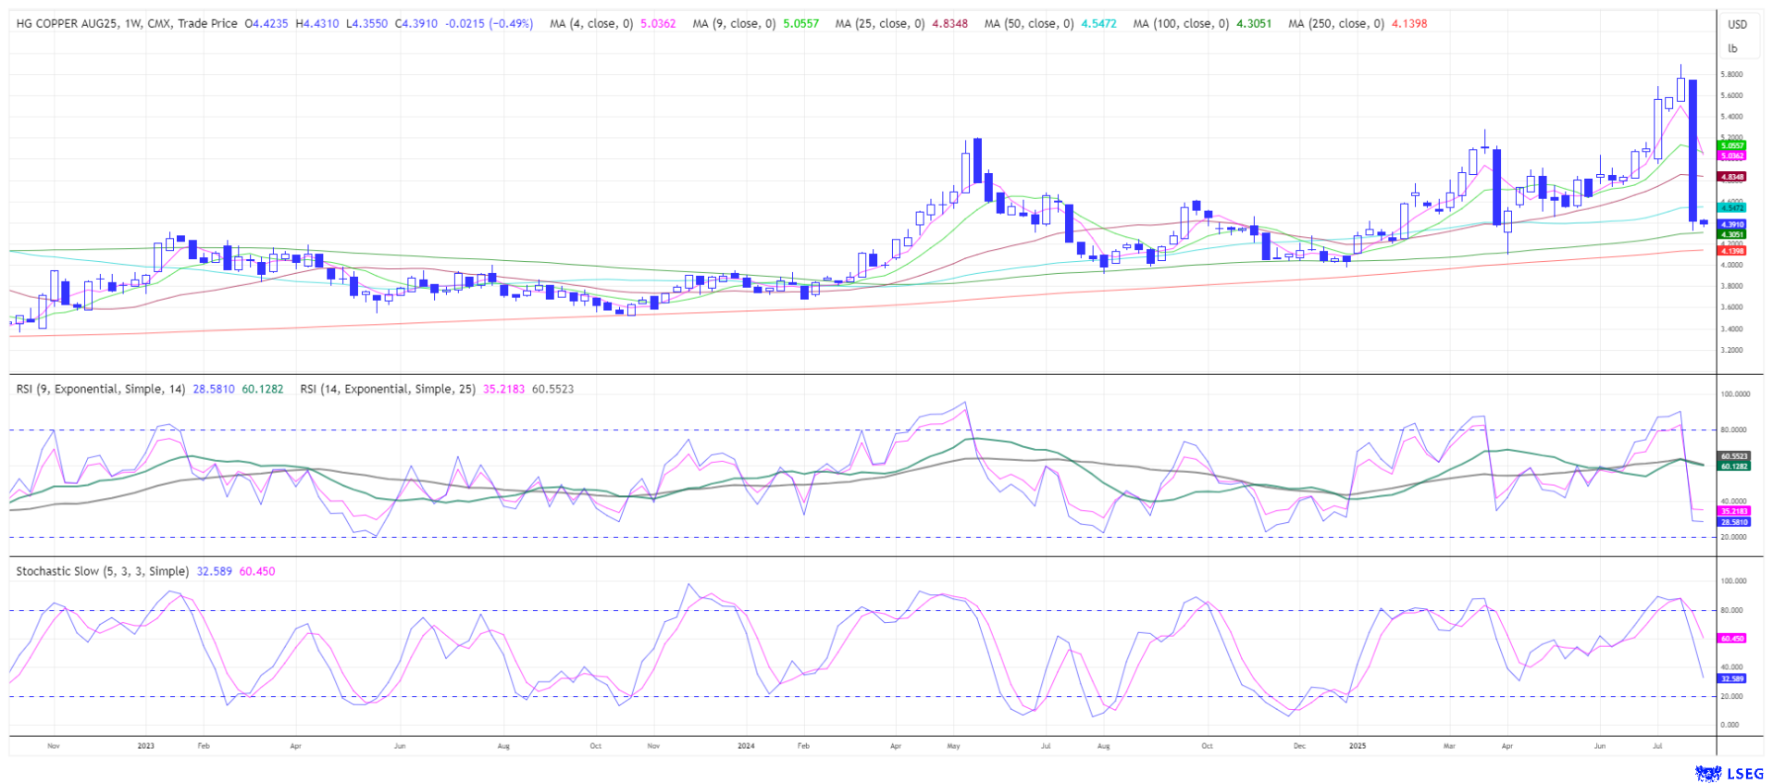Open the MA (25, close, 0) indicator legend

pyautogui.click(x=879, y=24)
